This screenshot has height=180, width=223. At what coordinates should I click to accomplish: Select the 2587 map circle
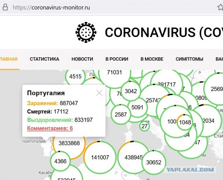[121, 114]
